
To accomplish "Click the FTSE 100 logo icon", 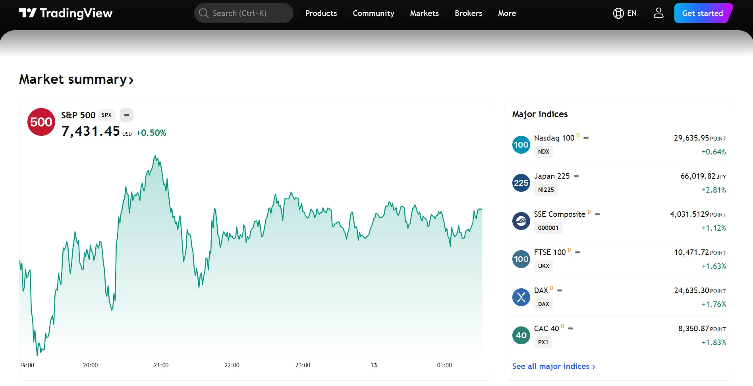I will [521, 259].
